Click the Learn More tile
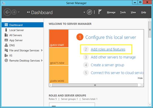The width and height of the screenshot is (153, 108). [59, 74]
